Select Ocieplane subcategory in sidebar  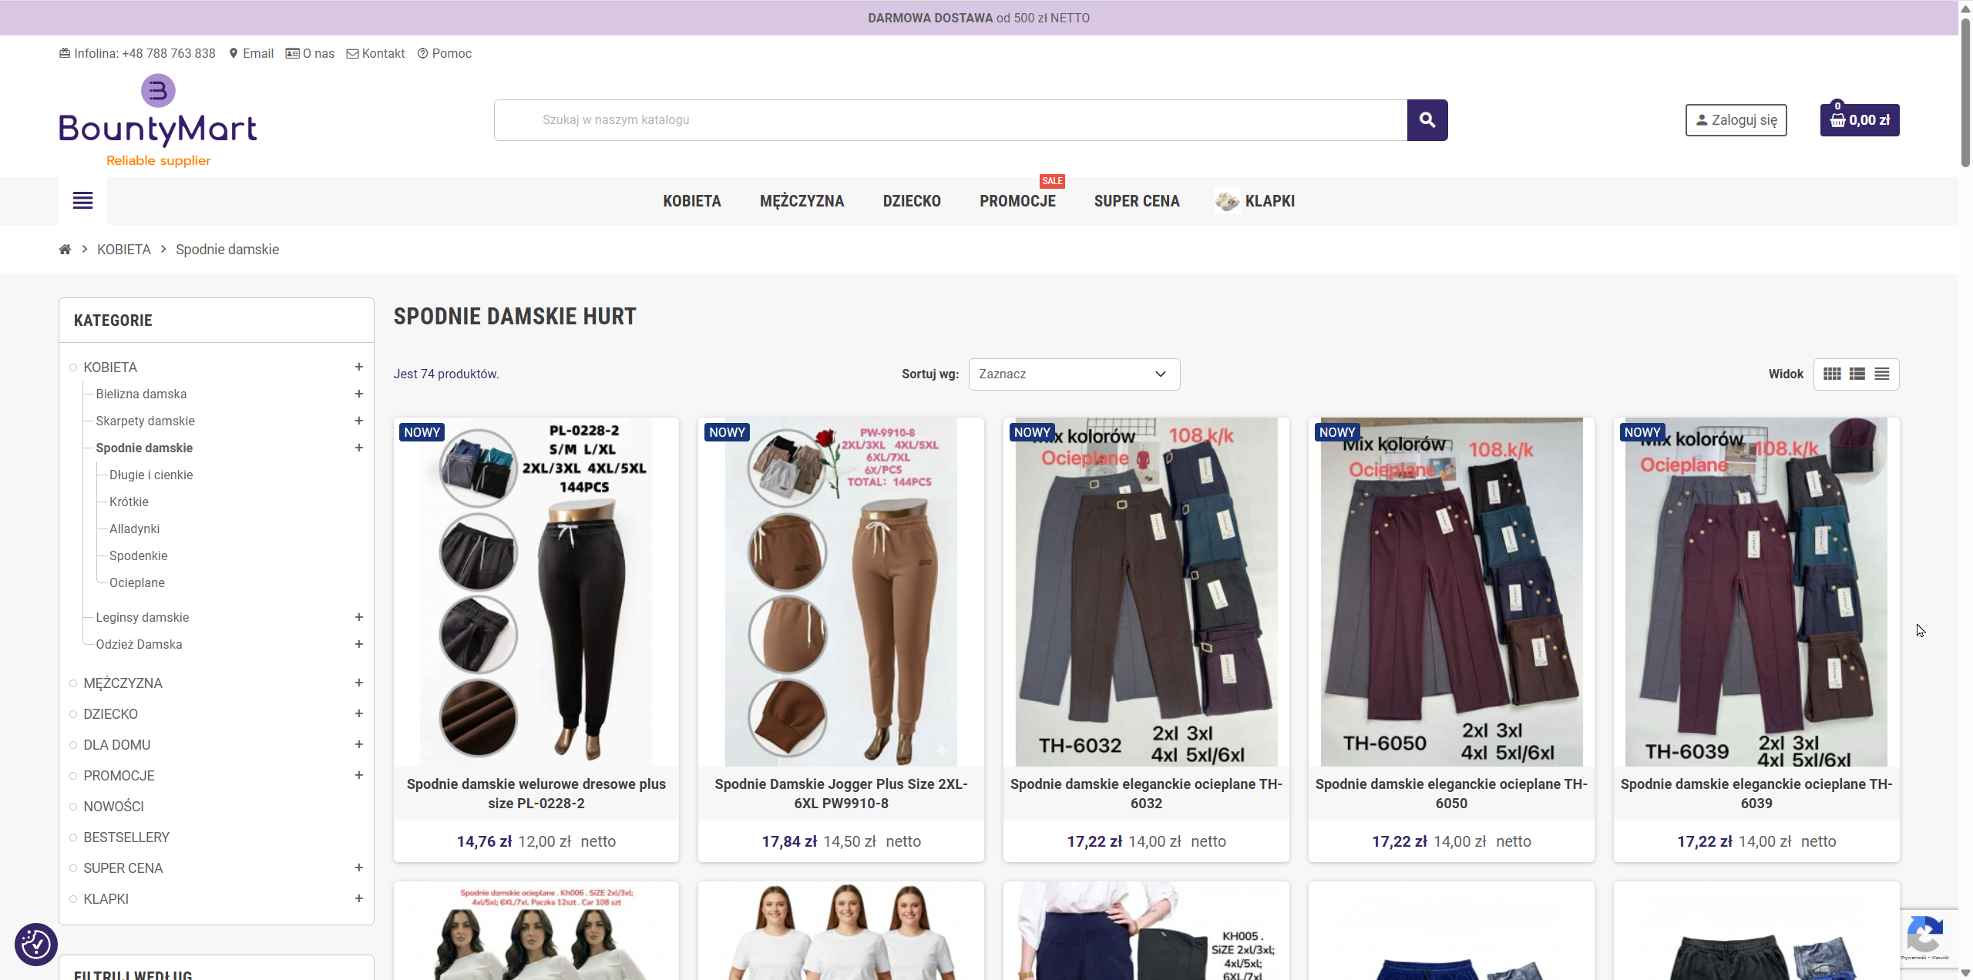click(x=136, y=582)
